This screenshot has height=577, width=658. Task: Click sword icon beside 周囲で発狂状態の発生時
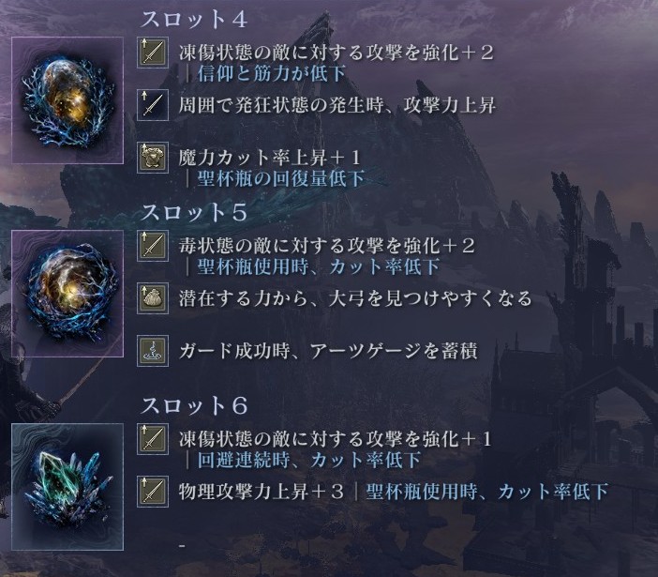click(x=153, y=105)
